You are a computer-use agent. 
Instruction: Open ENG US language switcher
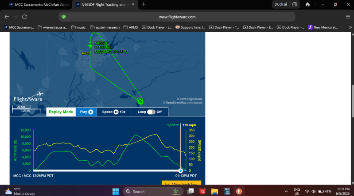point(297,192)
